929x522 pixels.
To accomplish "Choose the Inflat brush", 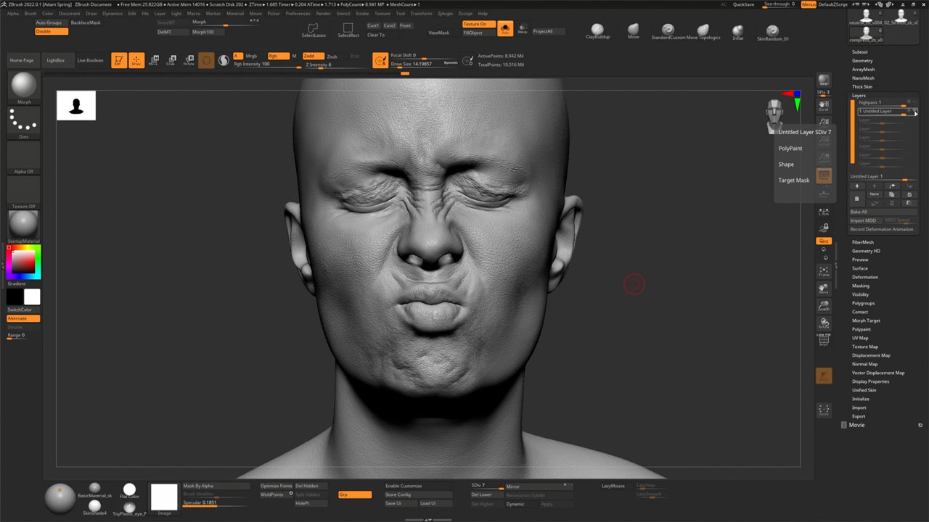I will pyautogui.click(x=738, y=30).
